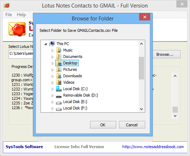
Task: Click the Desktop folder icon
Action: coord(59,63)
